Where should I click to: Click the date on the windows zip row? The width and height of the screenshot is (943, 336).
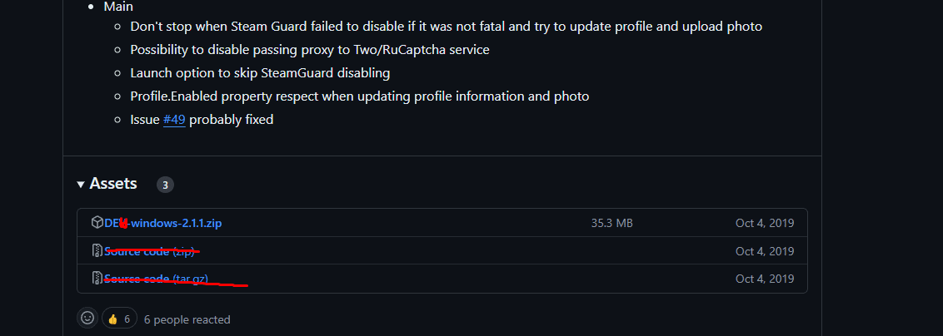[764, 223]
